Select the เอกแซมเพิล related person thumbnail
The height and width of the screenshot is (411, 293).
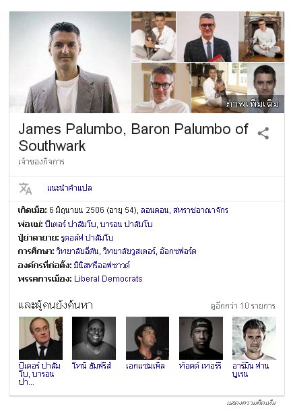tap(148, 338)
